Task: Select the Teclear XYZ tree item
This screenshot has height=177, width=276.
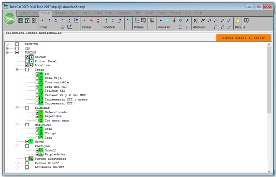Action: [x=55, y=91]
